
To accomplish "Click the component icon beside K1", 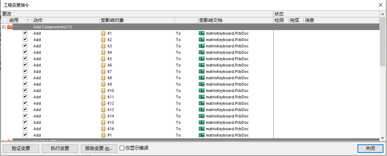I will [104, 33].
